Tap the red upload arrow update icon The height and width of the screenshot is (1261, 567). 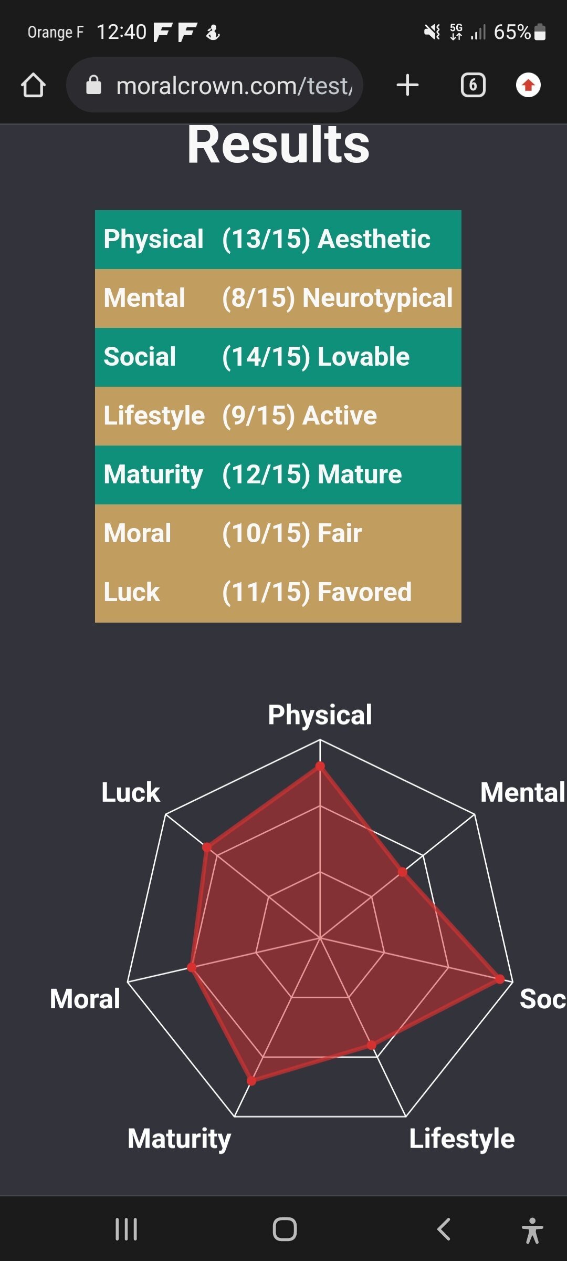click(x=528, y=85)
